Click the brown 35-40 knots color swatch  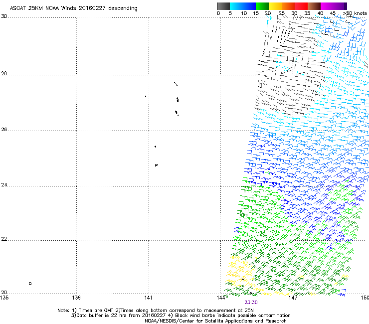click(x=314, y=6)
